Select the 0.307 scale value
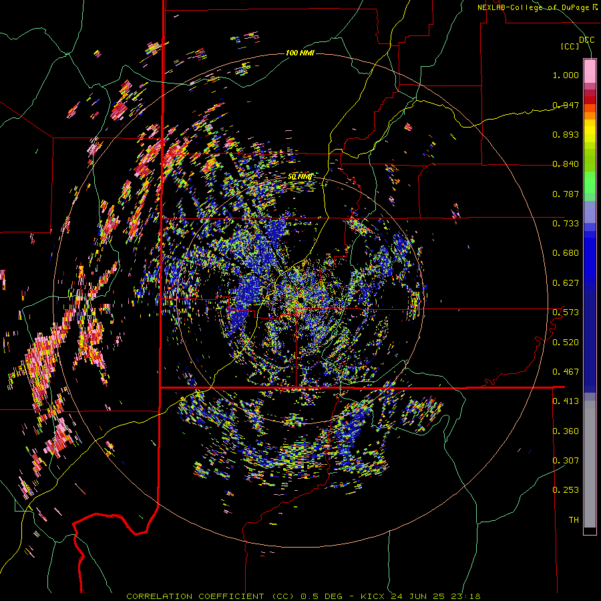Viewport: 601px width, 601px height. pos(566,461)
